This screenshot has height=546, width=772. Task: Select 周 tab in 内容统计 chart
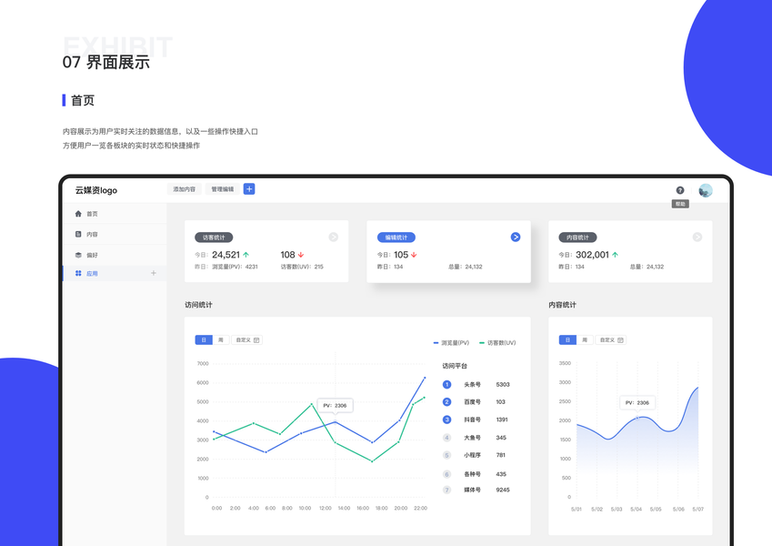tap(585, 340)
